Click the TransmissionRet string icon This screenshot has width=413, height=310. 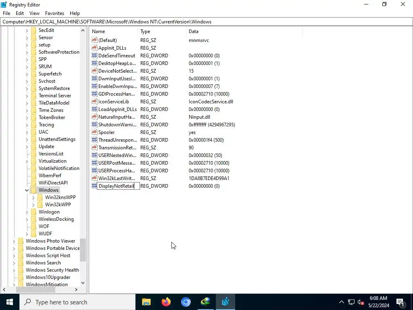click(94, 147)
